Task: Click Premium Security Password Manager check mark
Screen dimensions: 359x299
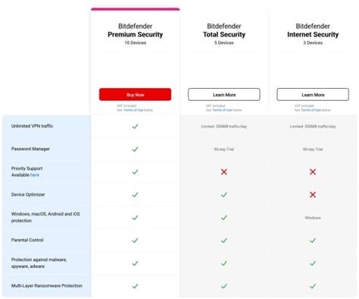Action: pos(135,149)
